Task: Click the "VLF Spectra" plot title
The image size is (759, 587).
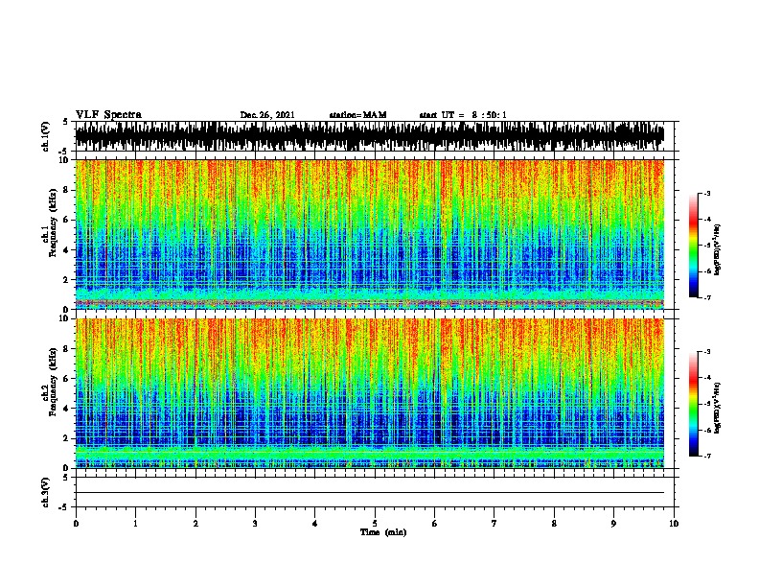Action: (108, 115)
